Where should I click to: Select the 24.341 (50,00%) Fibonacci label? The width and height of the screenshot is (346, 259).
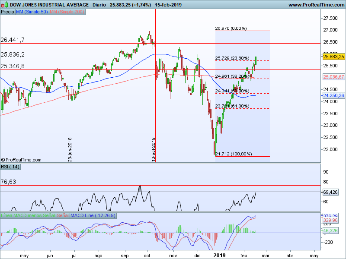click(x=232, y=91)
